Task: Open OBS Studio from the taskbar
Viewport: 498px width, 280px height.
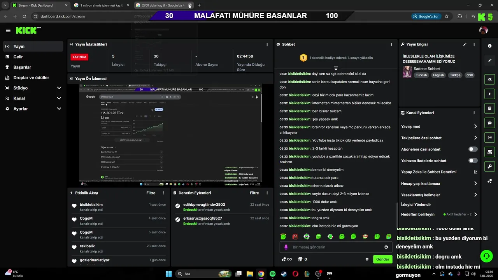Action: coord(318,274)
